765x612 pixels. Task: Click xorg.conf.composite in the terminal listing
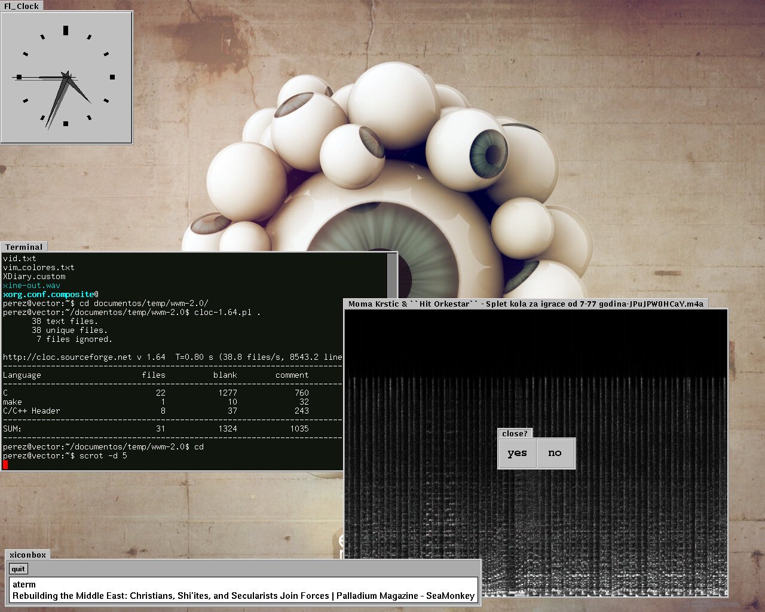point(48,294)
